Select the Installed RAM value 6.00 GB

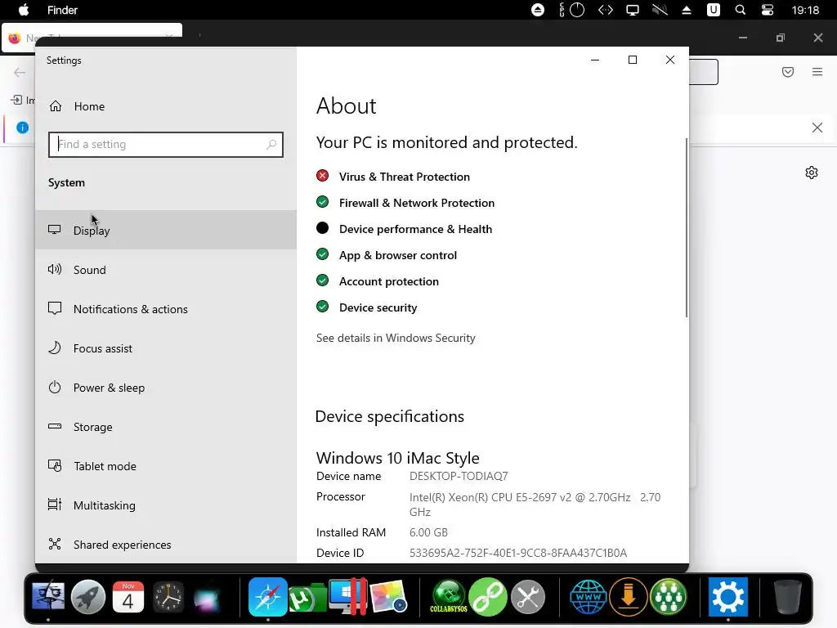[x=428, y=532]
